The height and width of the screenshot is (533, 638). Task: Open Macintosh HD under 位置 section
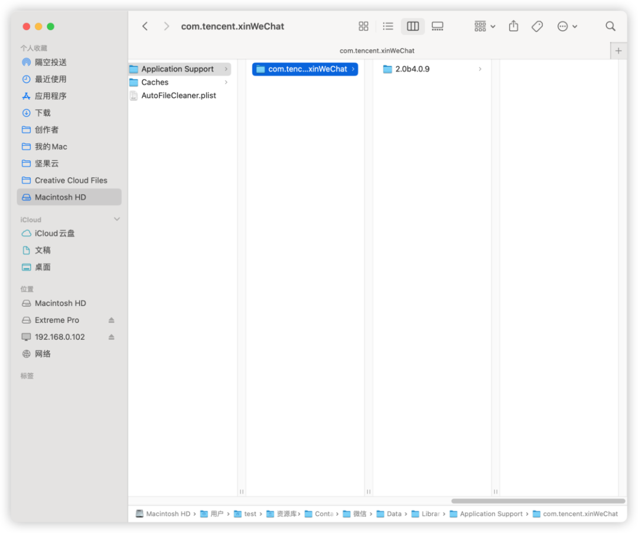pos(69,304)
